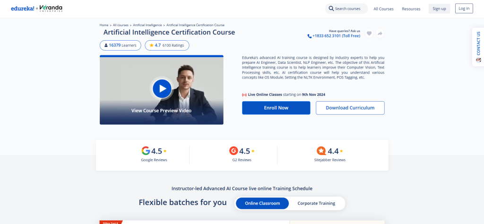The width and height of the screenshot is (484, 224).
Task: Click the Sign up button
Action: 439,9
